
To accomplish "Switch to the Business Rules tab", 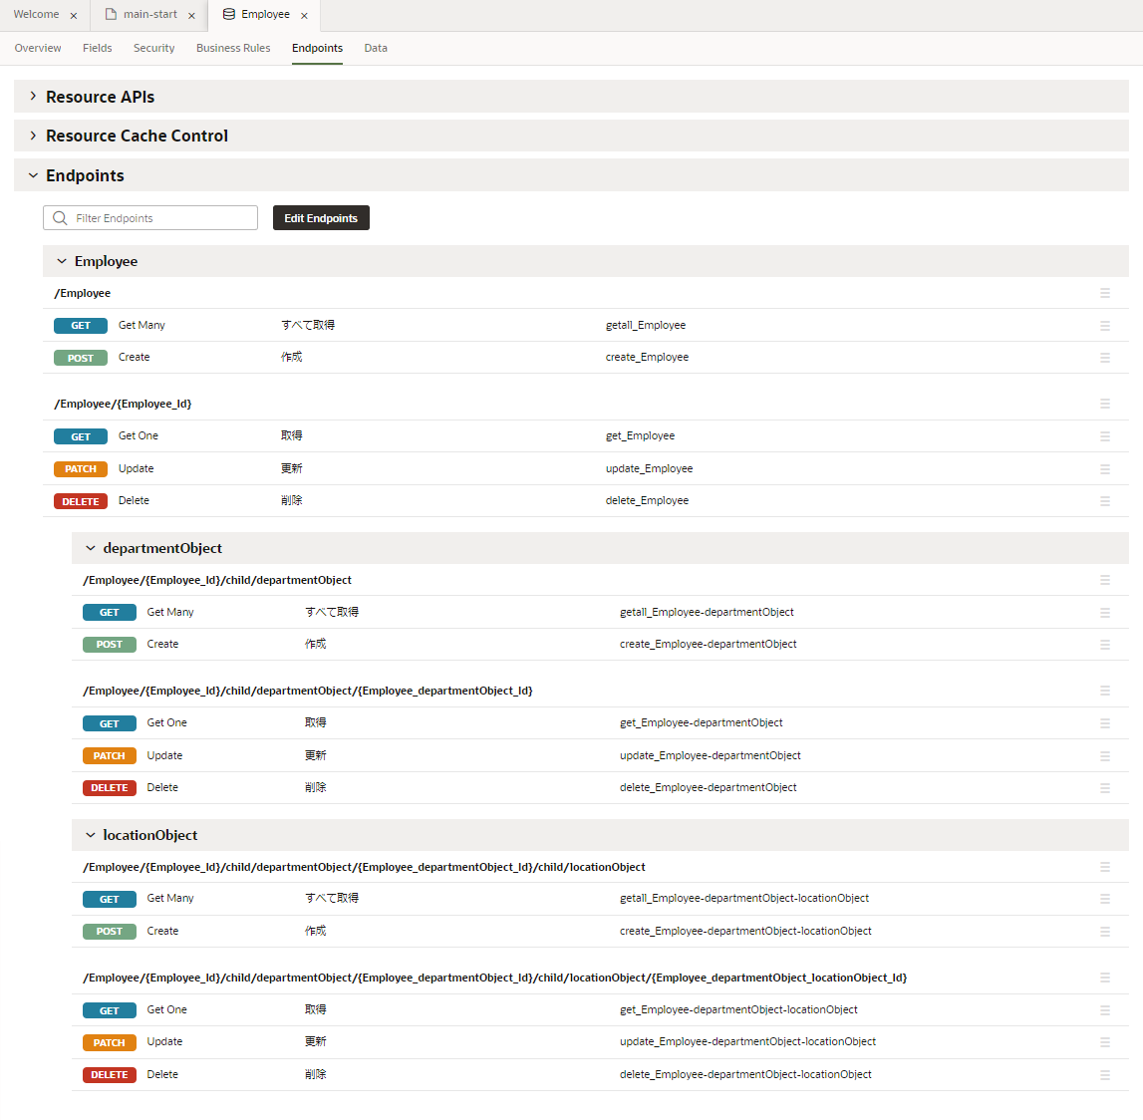I will click(233, 48).
